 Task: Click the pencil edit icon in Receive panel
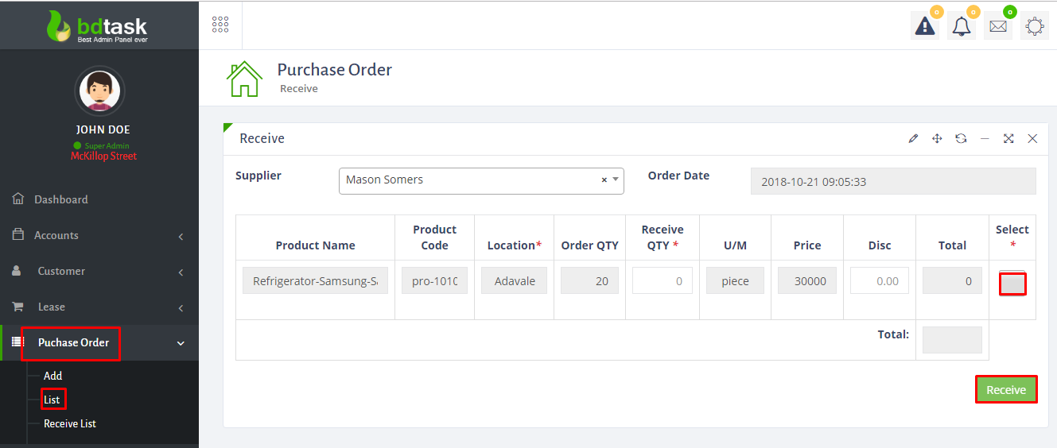point(913,139)
